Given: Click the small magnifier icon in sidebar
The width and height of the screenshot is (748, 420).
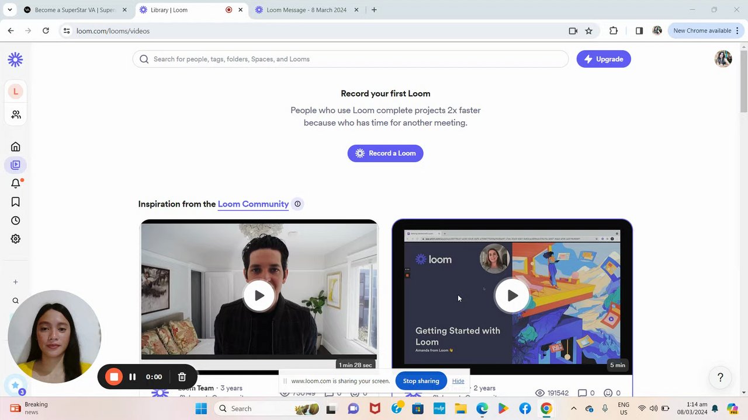Looking at the screenshot, I should (16, 301).
